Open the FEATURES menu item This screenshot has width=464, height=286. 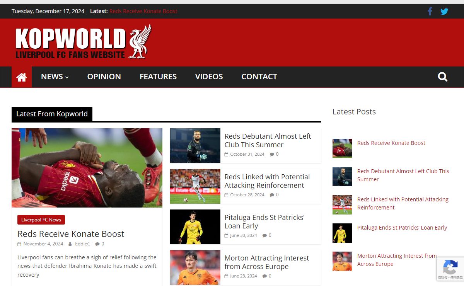tap(158, 77)
